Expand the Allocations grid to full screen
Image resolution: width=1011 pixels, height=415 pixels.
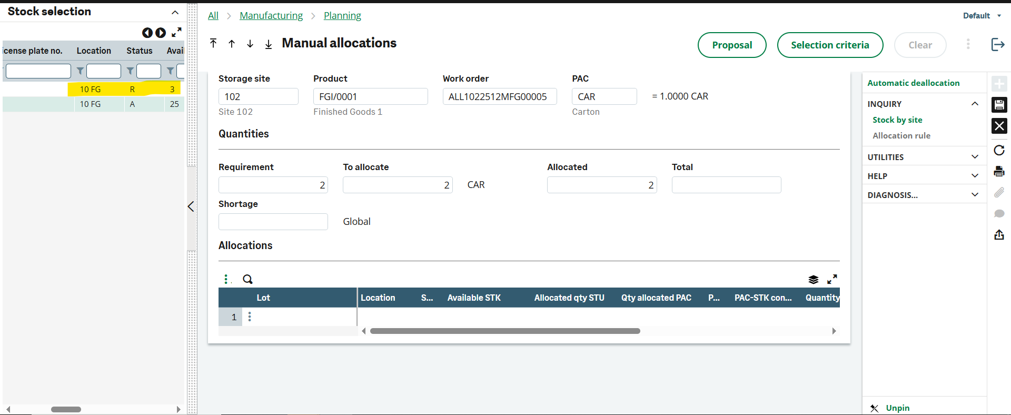tap(832, 279)
